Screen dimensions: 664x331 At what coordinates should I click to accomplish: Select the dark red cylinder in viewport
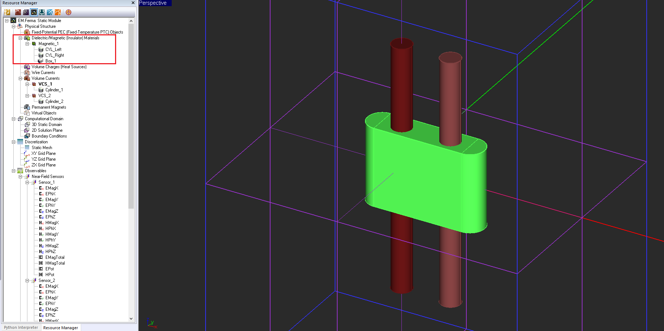click(x=401, y=85)
